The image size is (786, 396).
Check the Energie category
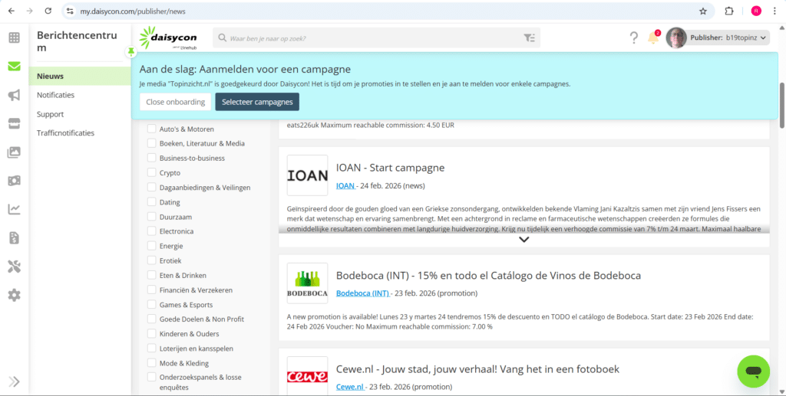(x=151, y=246)
